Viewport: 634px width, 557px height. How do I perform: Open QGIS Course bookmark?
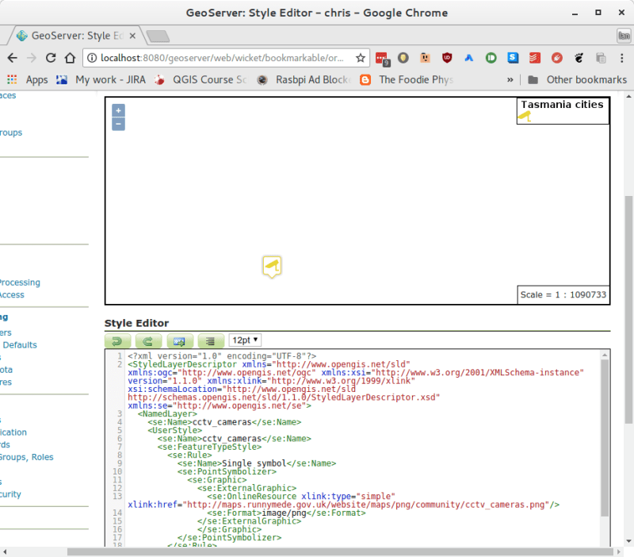point(201,80)
